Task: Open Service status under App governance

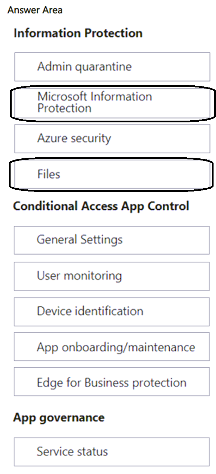Action: pyautogui.click(x=112, y=452)
